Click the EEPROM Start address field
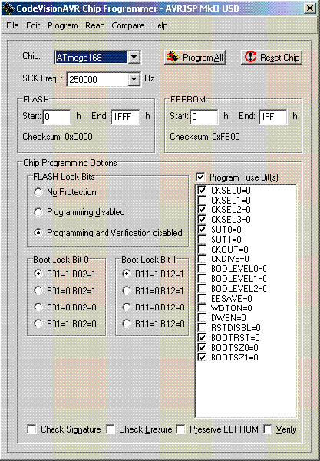Viewport: 320px width, 461px height. pyautogui.click(x=204, y=117)
